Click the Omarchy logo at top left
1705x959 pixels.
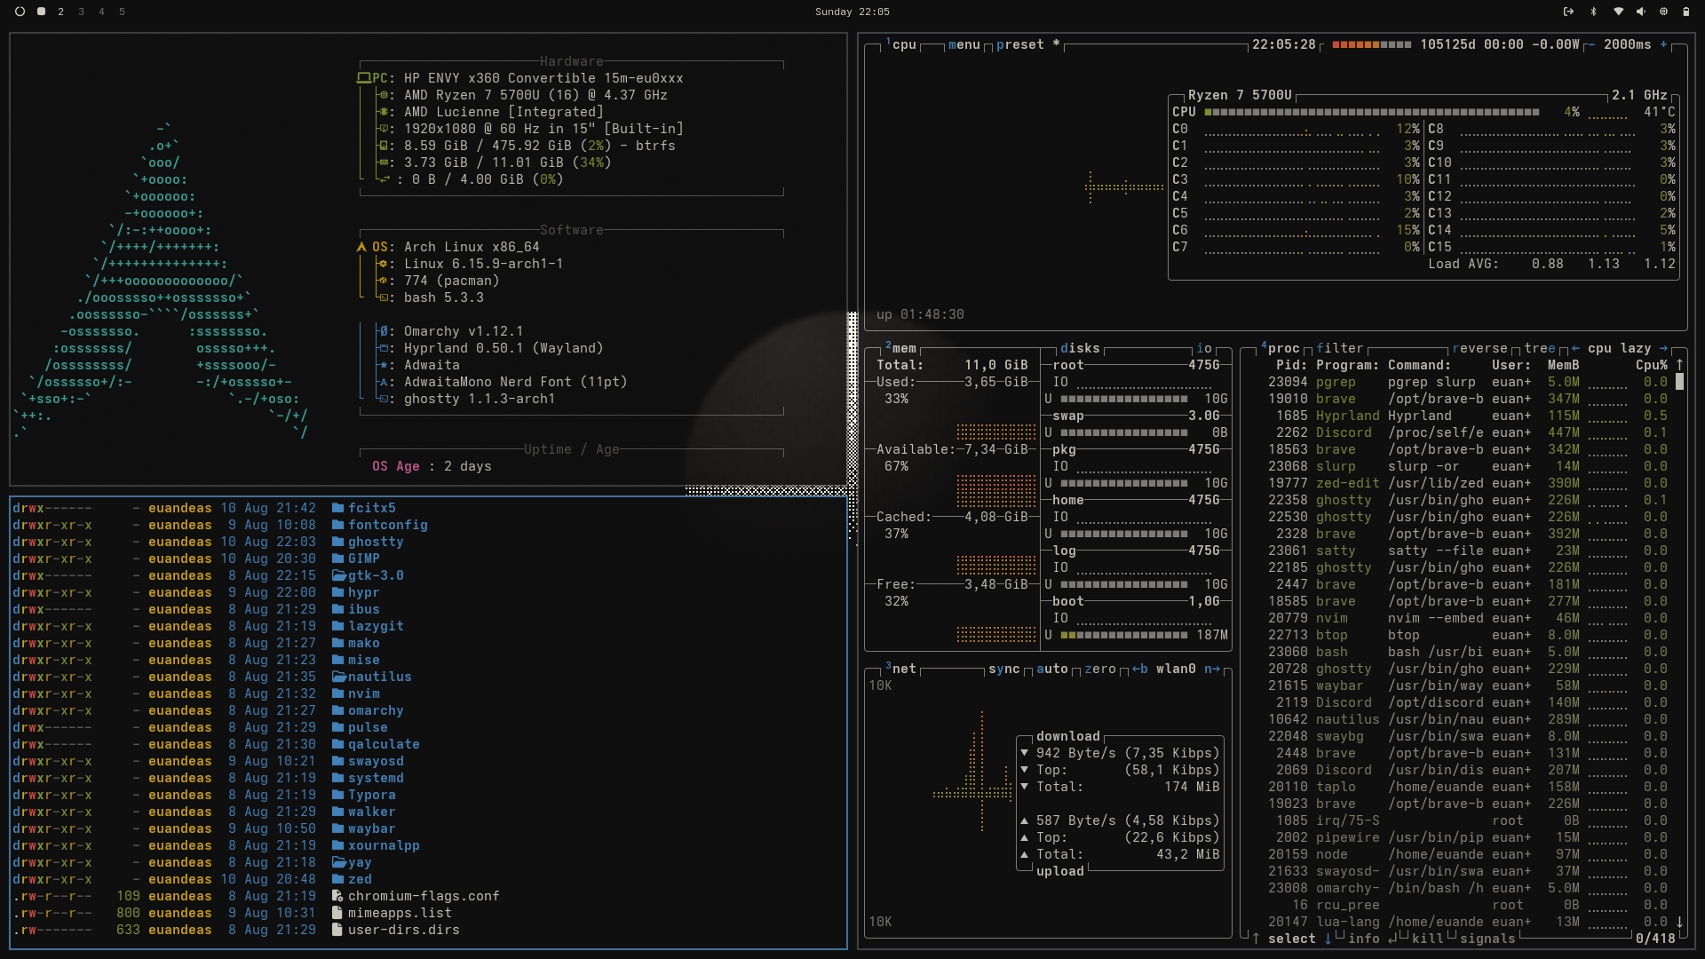click(x=20, y=12)
